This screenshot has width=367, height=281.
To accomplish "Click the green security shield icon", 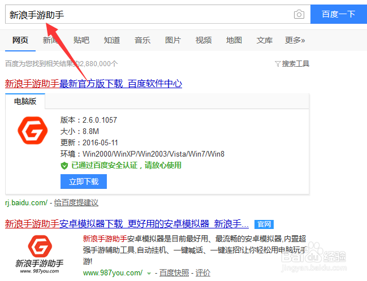I will [64, 166].
